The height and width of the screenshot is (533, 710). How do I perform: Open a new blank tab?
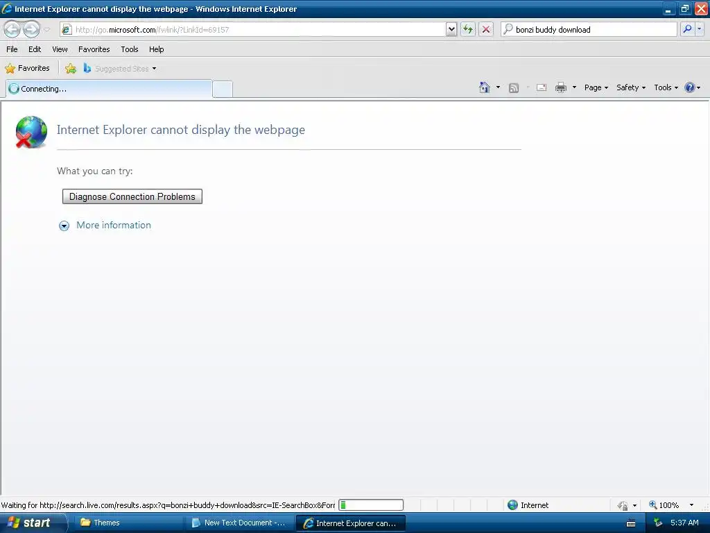(223, 90)
